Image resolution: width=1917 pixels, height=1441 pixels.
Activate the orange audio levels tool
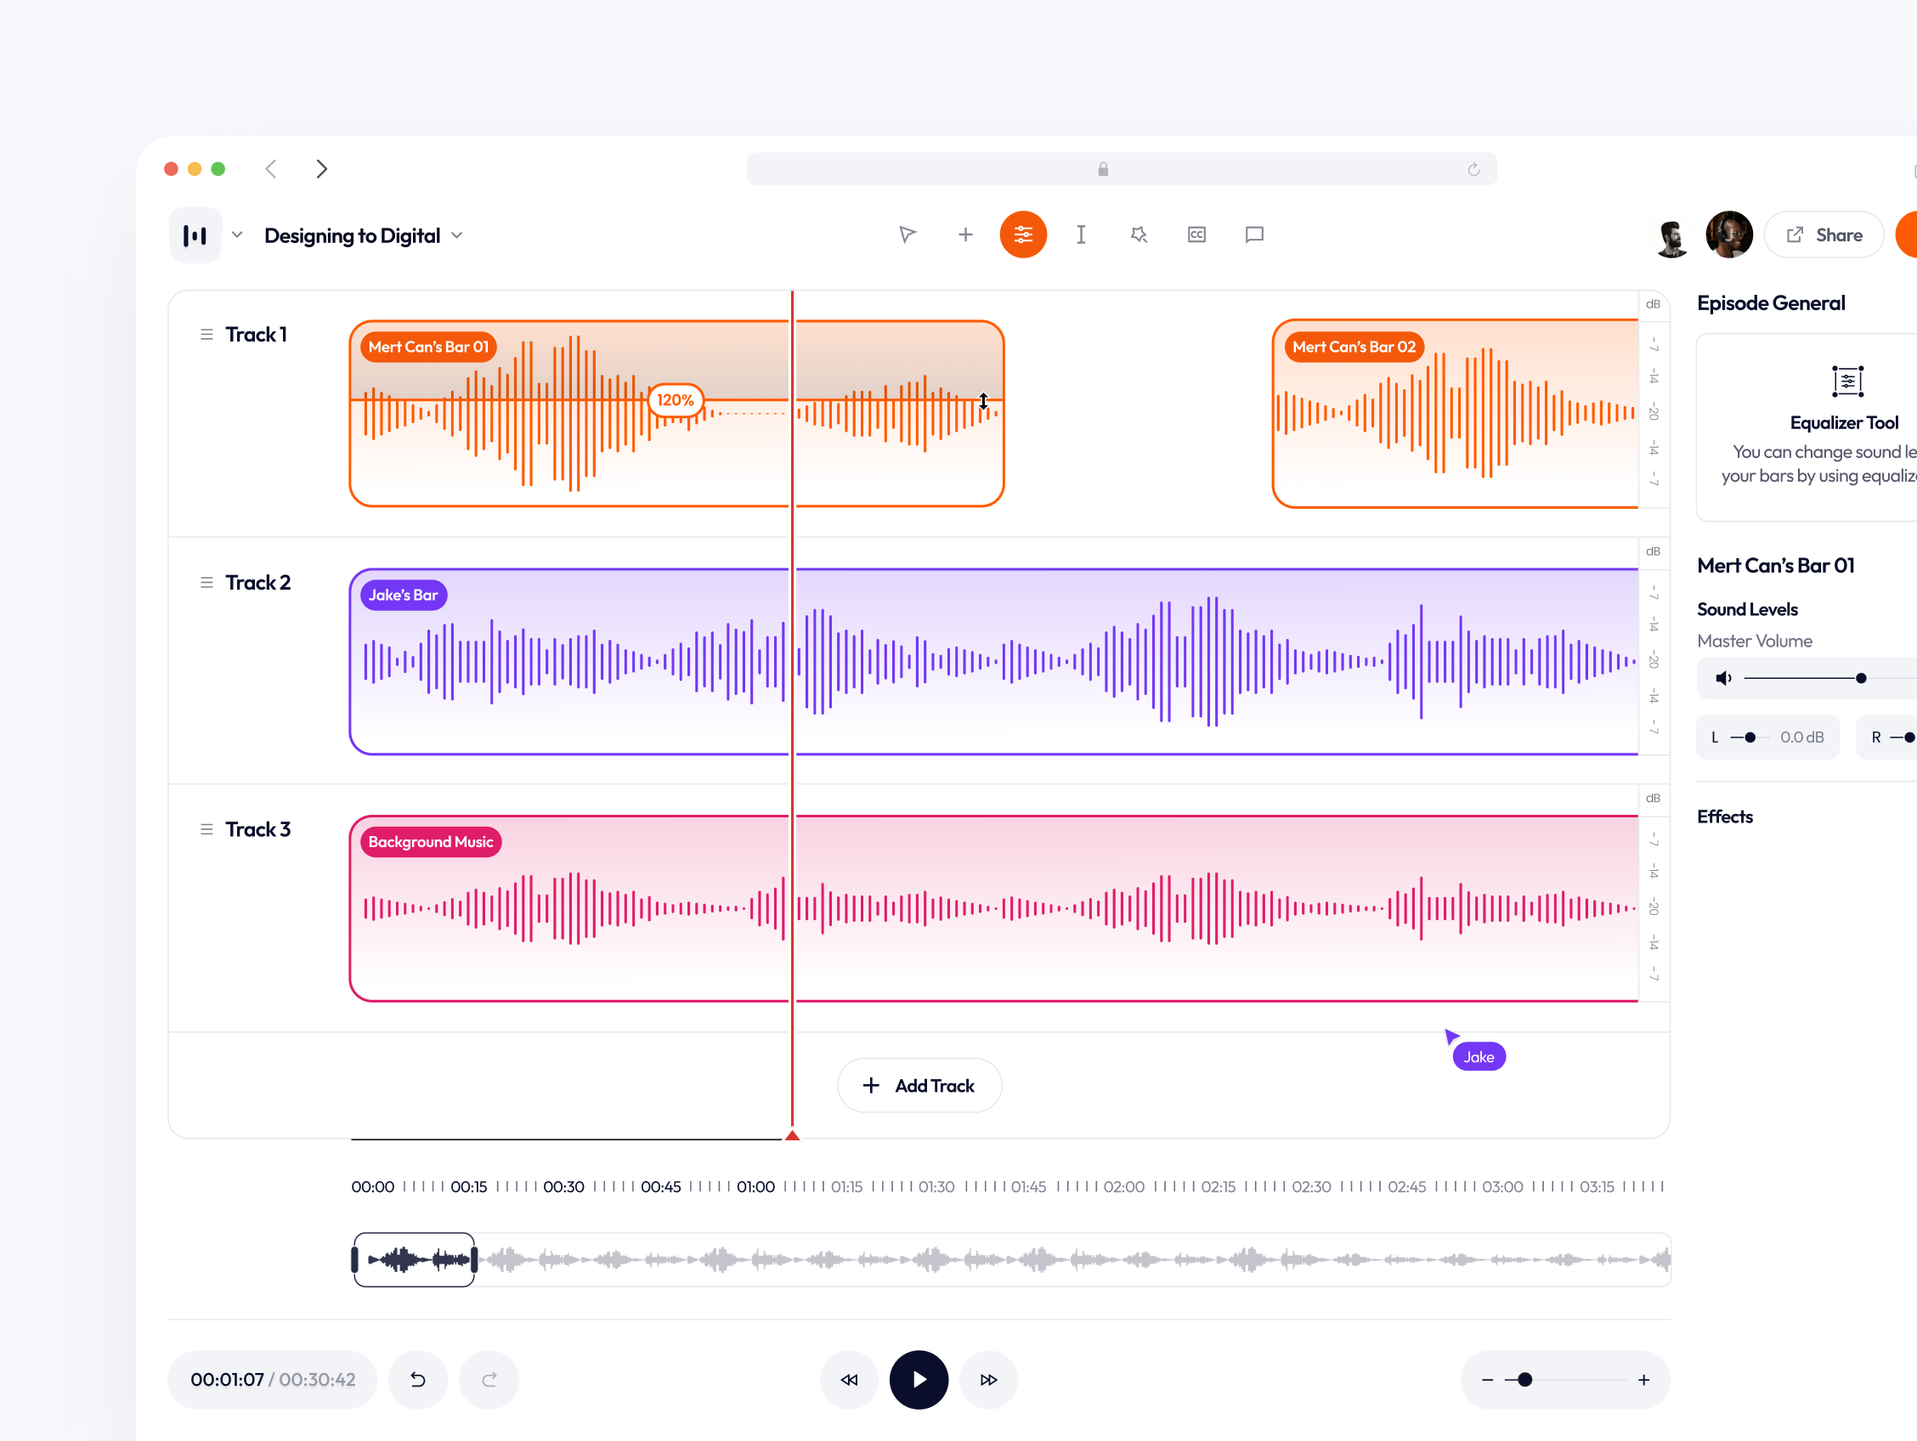(1022, 234)
